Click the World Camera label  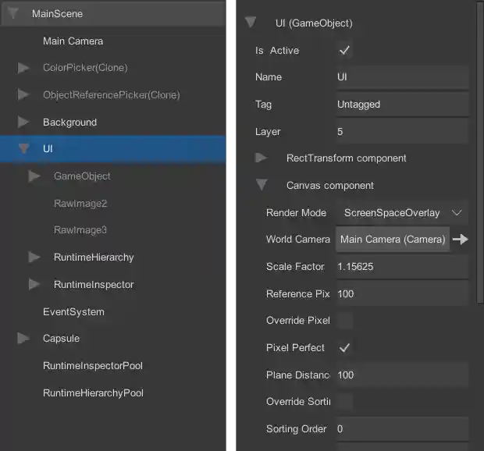[298, 239]
